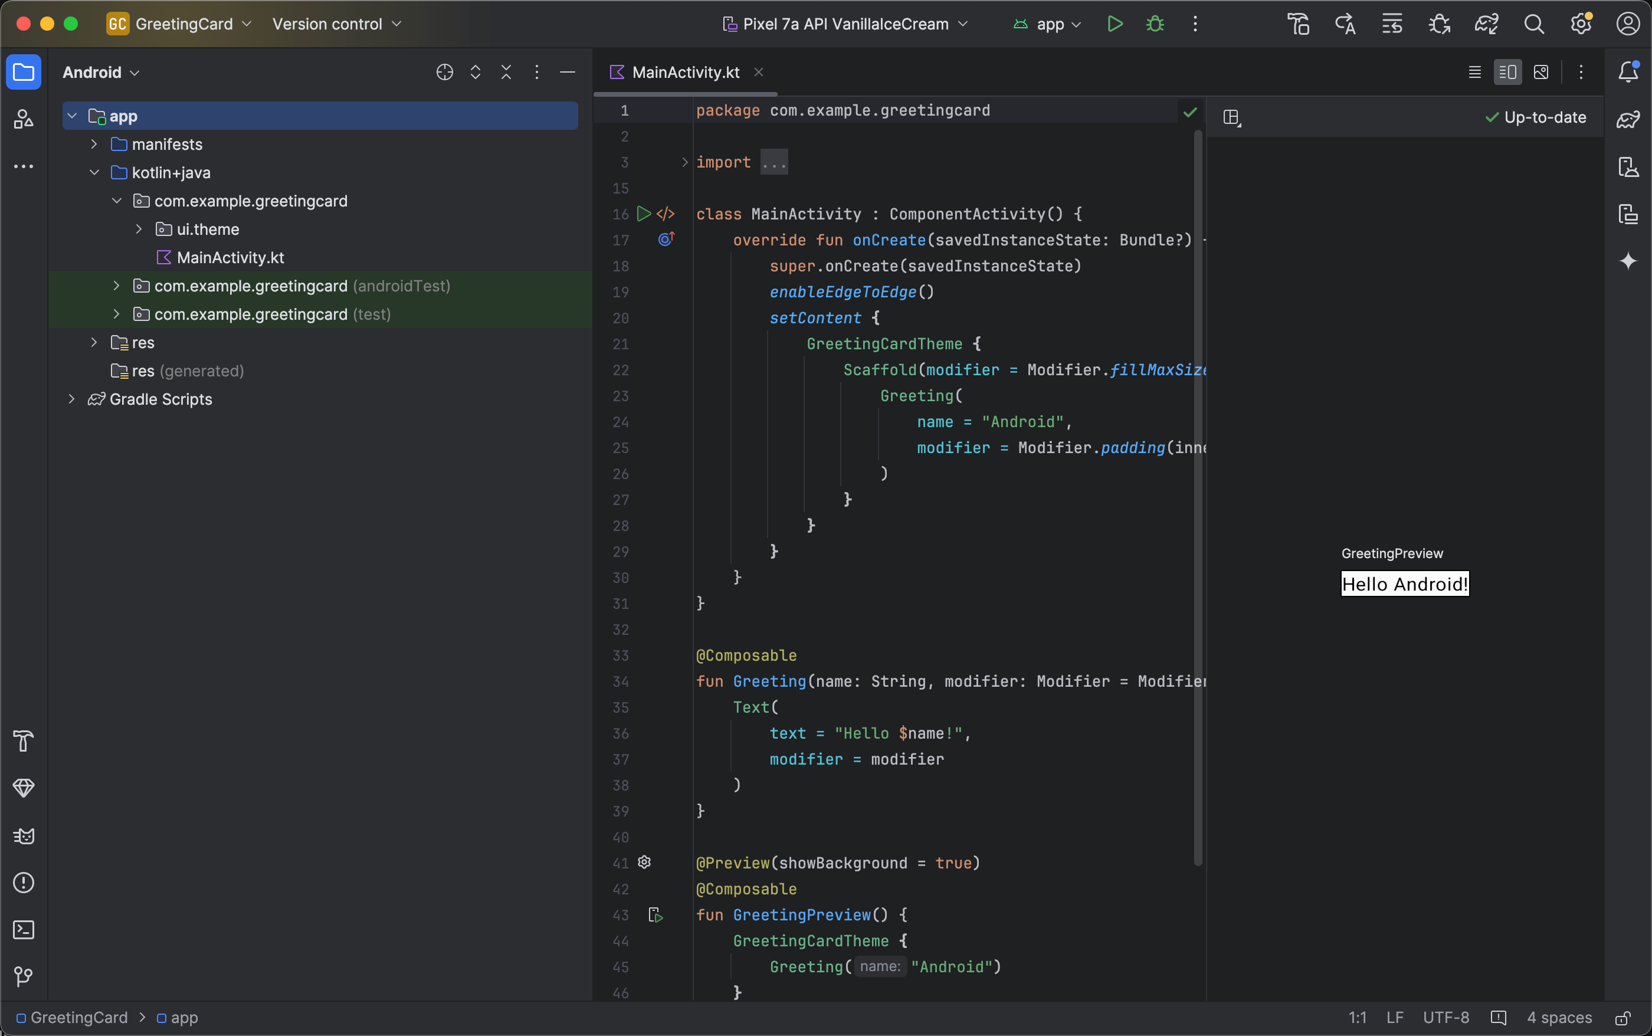
Task: Open Pixel 7a API VanillaIceCream device selector
Action: click(845, 24)
